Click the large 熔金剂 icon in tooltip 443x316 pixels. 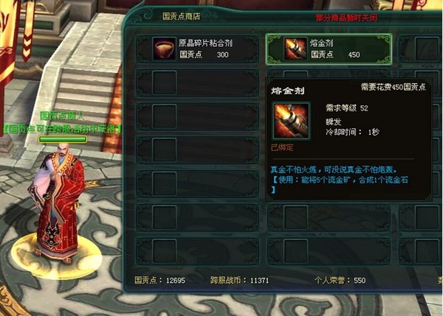[x=291, y=121]
